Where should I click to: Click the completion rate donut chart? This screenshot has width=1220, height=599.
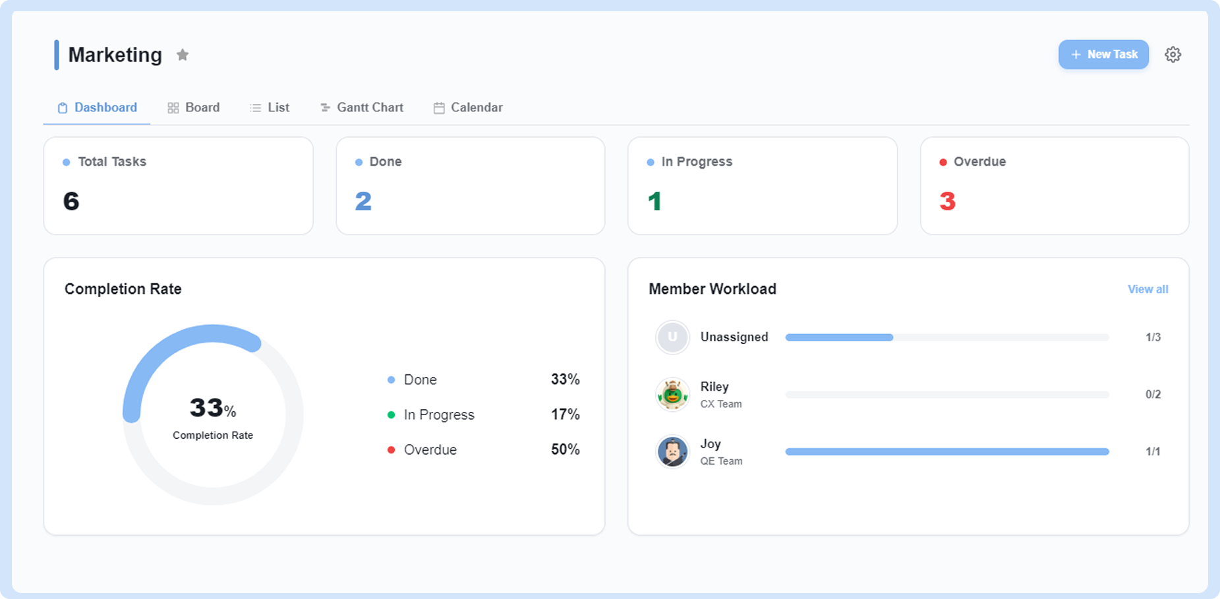click(x=213, y=414)
